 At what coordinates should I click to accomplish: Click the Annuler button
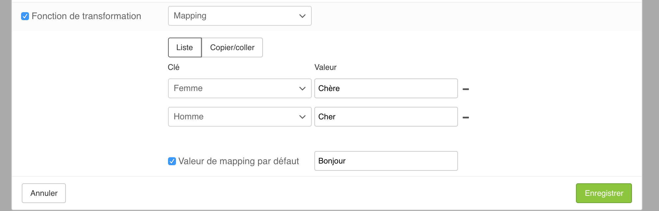pos(44,193)
